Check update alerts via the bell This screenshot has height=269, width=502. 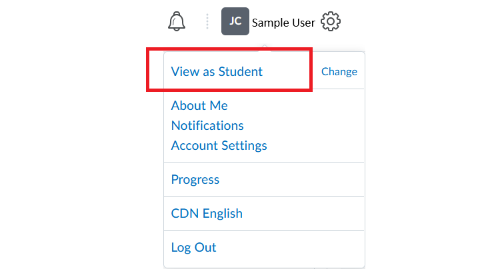(177, 21)
